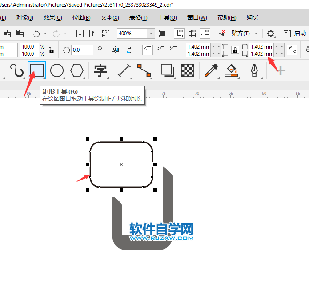Mirror the object horizontally
Image resolution: width=309 pixels, height=287 pixels.
115,50
